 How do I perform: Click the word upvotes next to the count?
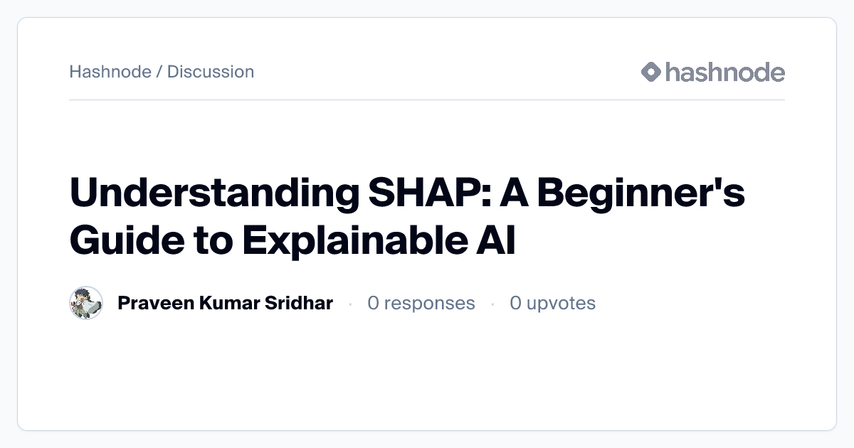(562, 304)
